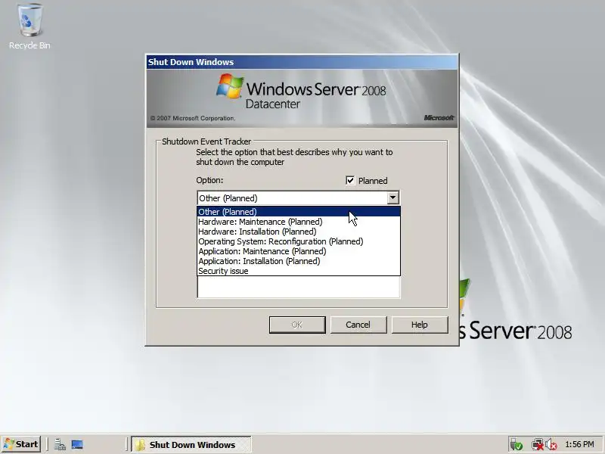Activate the Shut Down Windows taskbar button
The width and height of the screenshot is (605, 454).
(191, 445)
